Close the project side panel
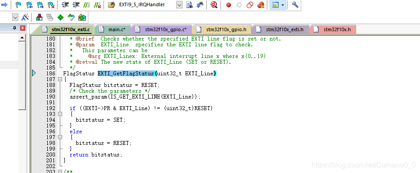 coord(22,28)
